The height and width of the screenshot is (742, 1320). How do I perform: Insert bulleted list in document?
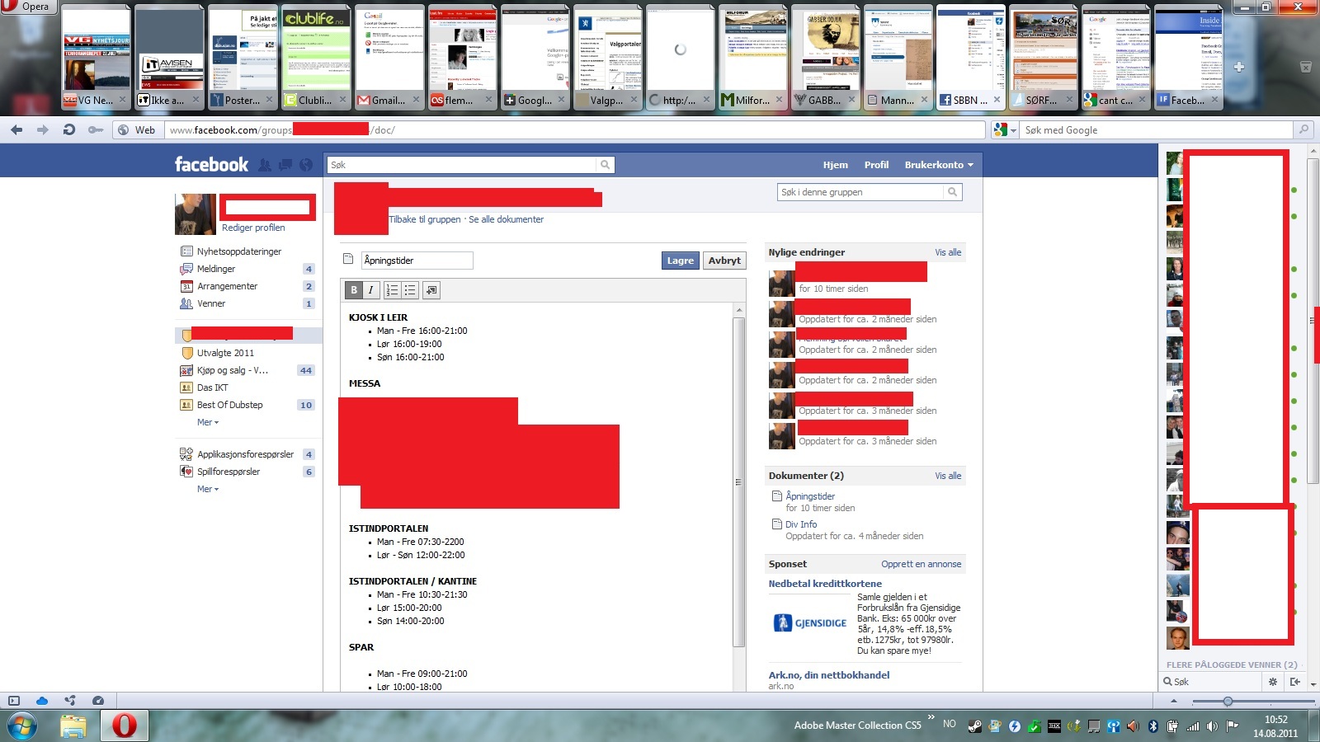[x=410, y=290]
